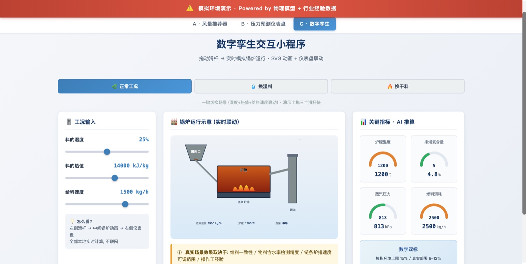Click the bar chart icon beside 关键指标
Screen dimensions: 526x264
(363, 122)
